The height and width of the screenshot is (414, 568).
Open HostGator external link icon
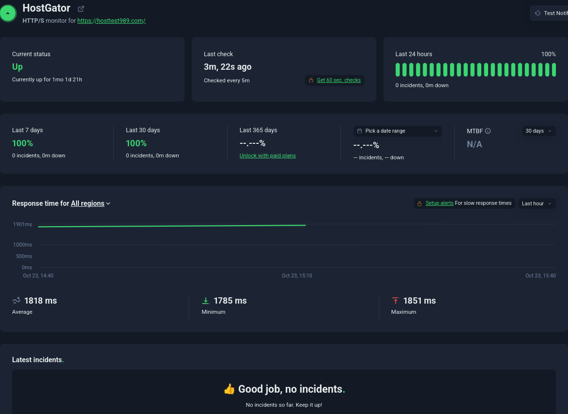pyautogui.click(x=81, y=9)
